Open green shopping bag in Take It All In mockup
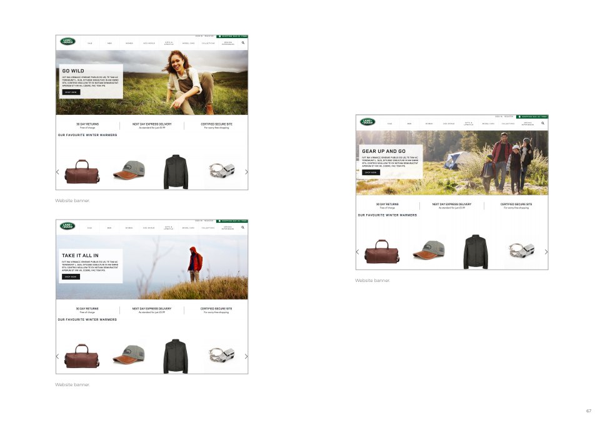 232,221
